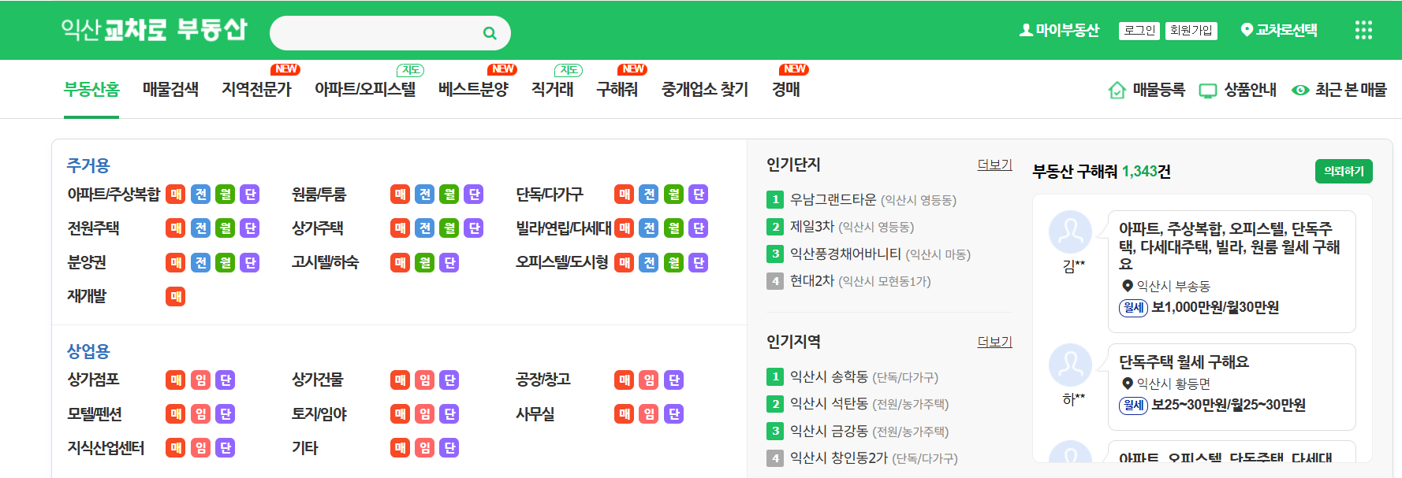
Task: Select 단 badge for 오피스텔/도시형
Action: [698, 262]
